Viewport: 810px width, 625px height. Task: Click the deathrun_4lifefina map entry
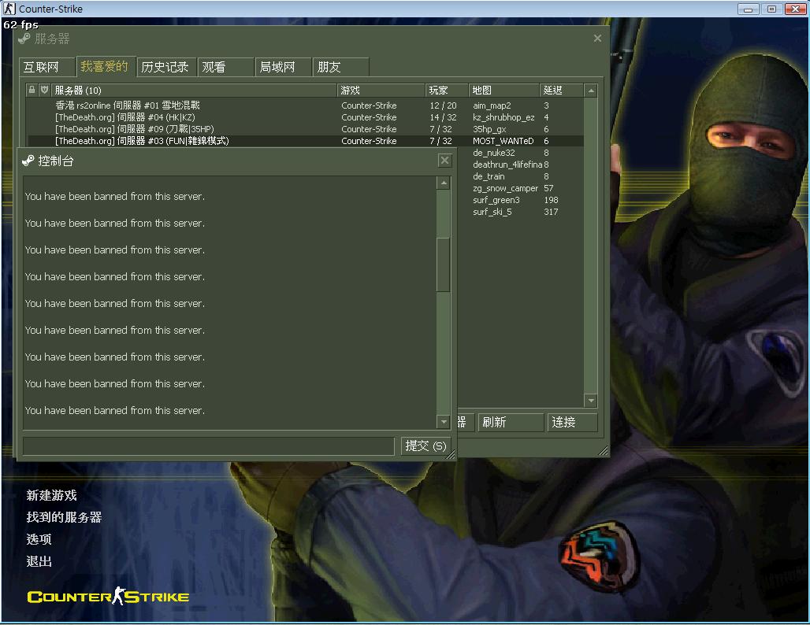[x=507, y=165]
